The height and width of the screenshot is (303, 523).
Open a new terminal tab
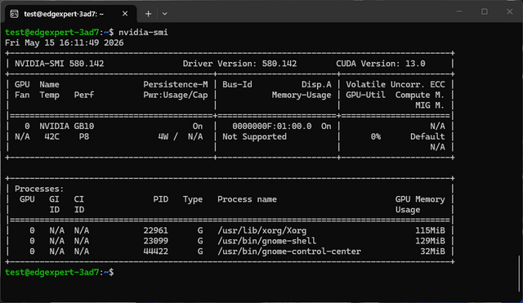[149, 14]
